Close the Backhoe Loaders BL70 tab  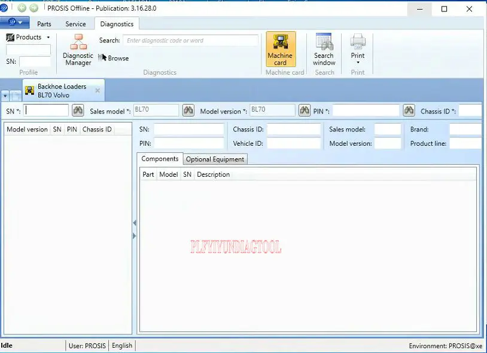[98, 90]
